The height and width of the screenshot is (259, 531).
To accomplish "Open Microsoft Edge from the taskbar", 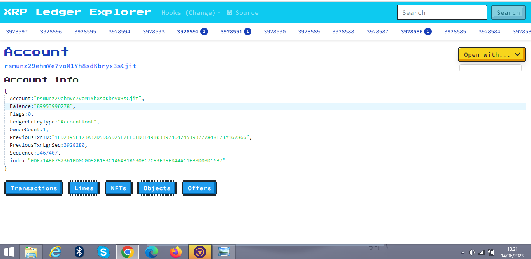I will pos(152,252).
